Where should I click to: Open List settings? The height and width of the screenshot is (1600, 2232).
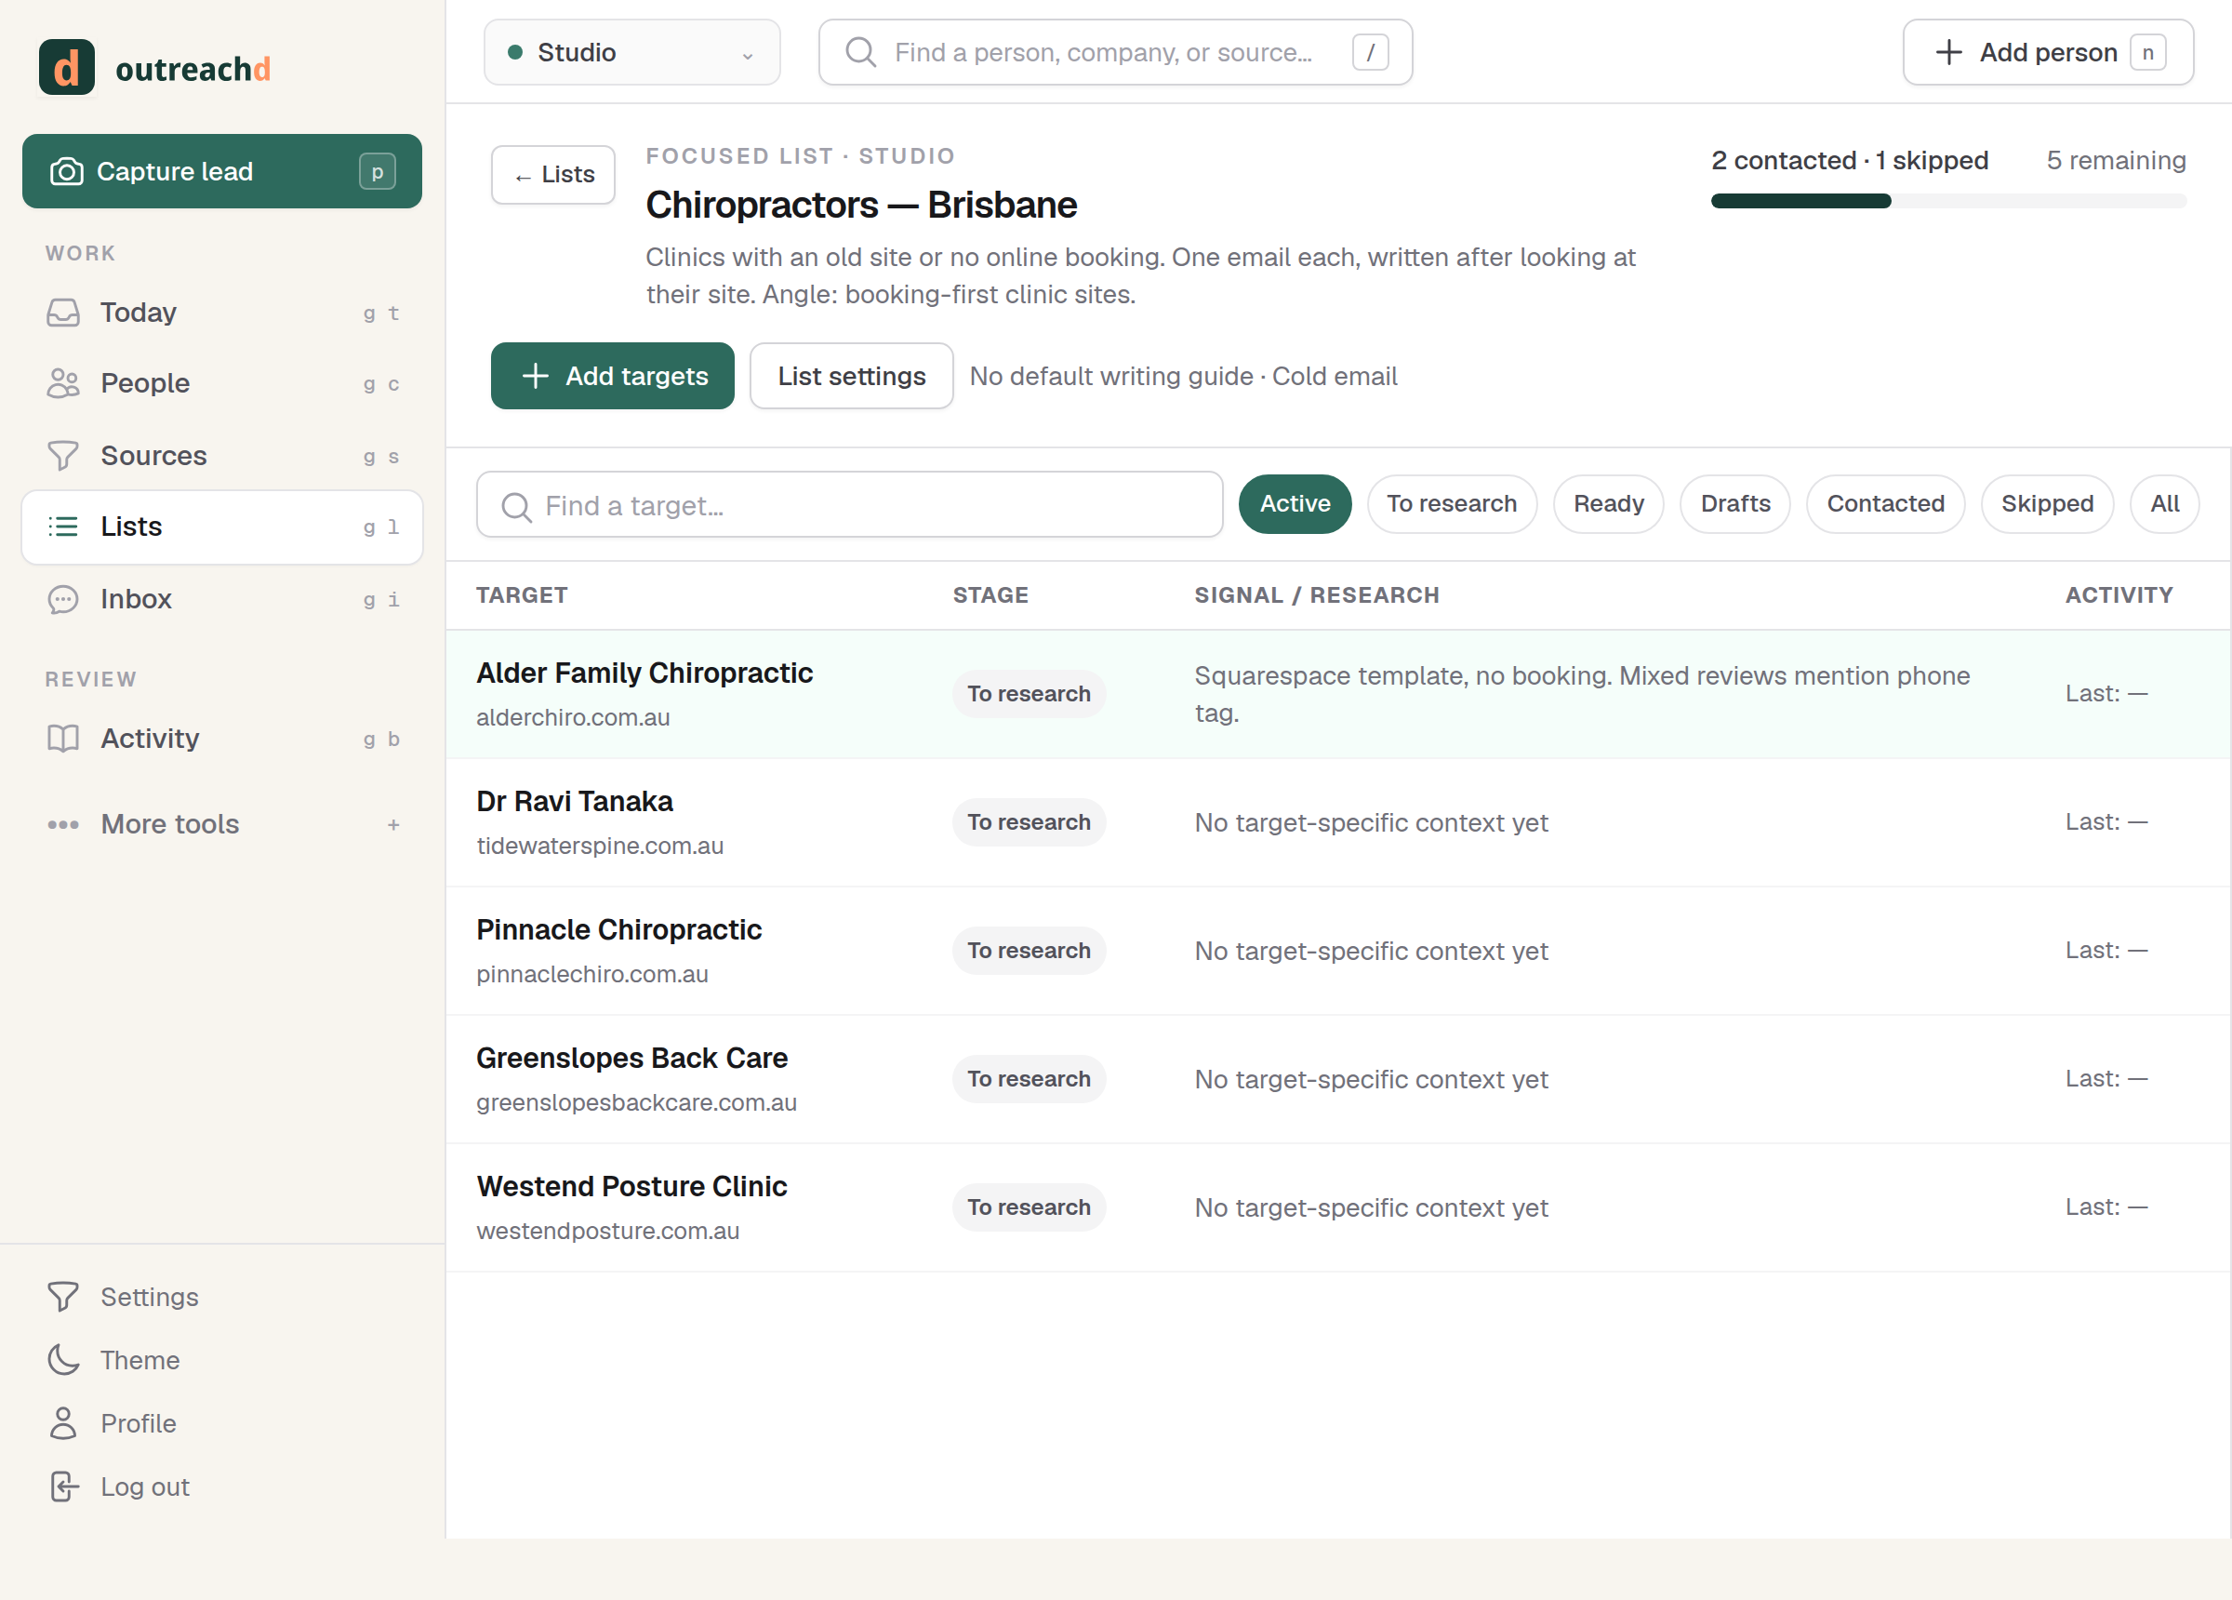click(851, 376)
